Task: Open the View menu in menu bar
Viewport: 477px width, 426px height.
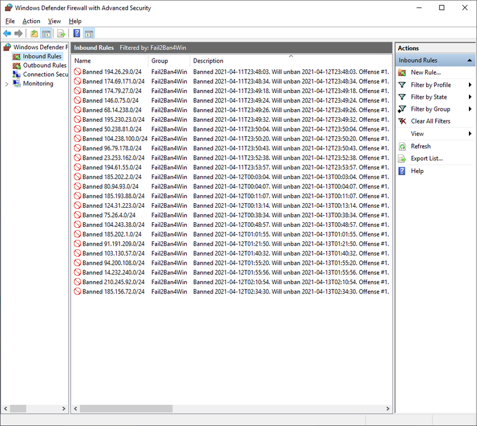Action: coord(55,21)
